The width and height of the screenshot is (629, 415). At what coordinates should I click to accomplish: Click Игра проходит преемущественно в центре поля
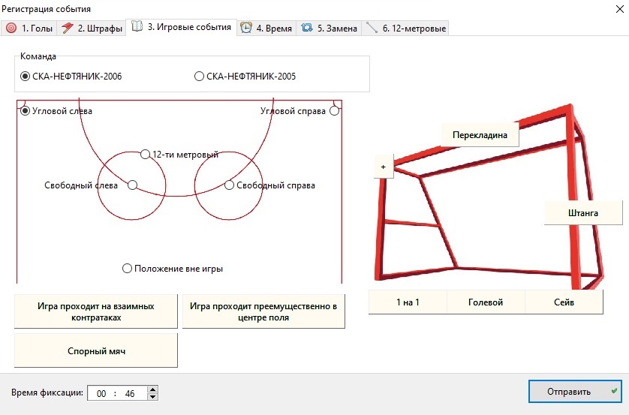point(263,311)
